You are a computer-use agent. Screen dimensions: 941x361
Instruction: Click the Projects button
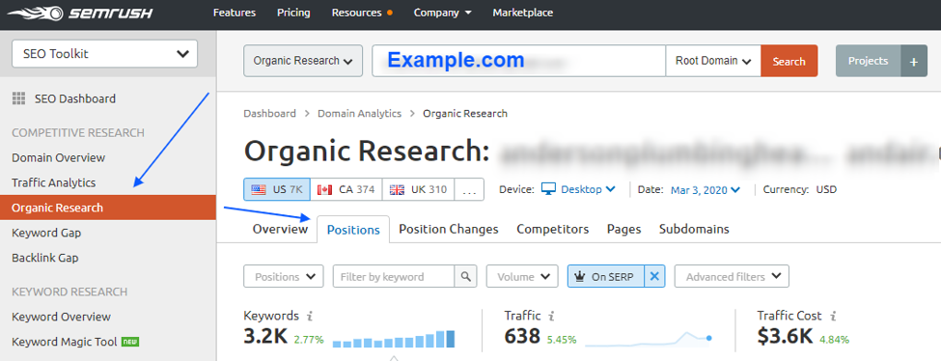868,61
